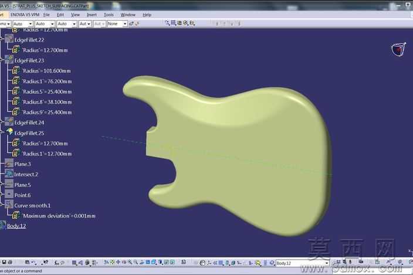The height and width of the screenshot is (275, 413).
Task: Click the Hide/Show icon
Action: (x=166, y=262)
